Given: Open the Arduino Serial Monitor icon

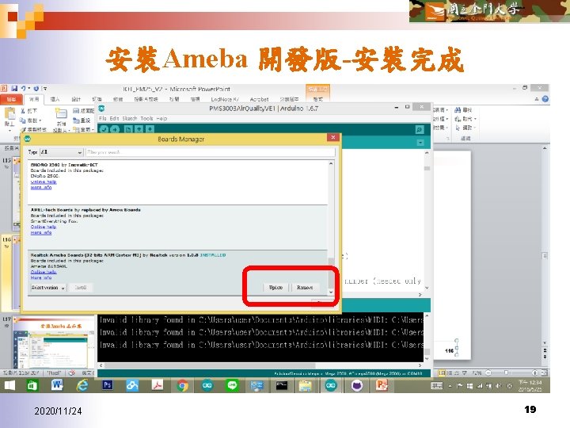Looking at the screenshot, I should pyautogui.click(x=420, y=129).
